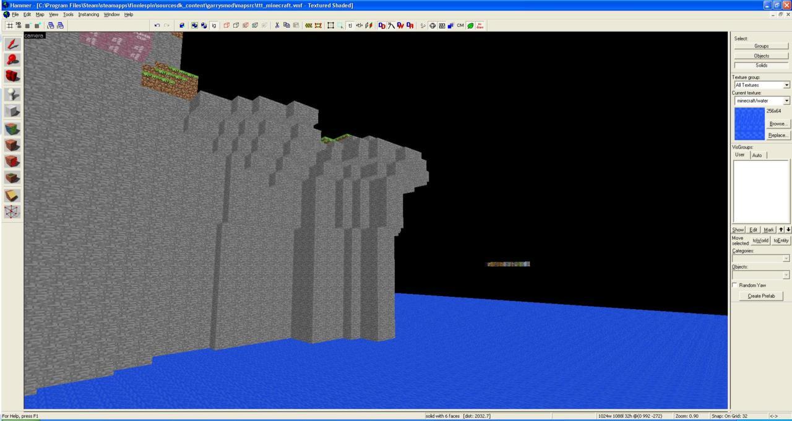
Task: Click the Copy icon in toolbar
Action: 286,25
